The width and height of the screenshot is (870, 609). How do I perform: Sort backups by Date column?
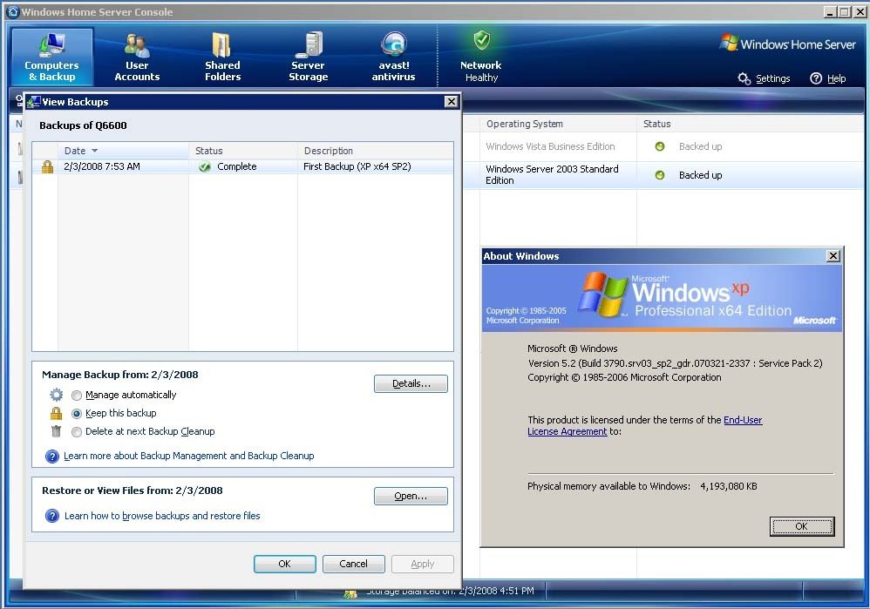point(123,151)
